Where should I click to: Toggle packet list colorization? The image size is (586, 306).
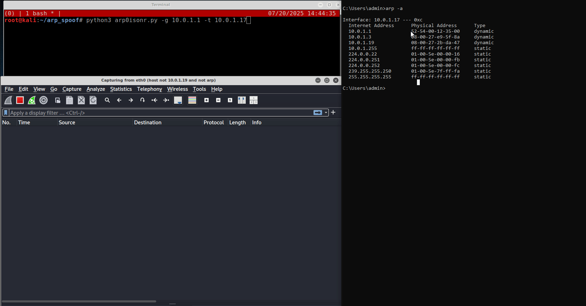click(192, 100)
